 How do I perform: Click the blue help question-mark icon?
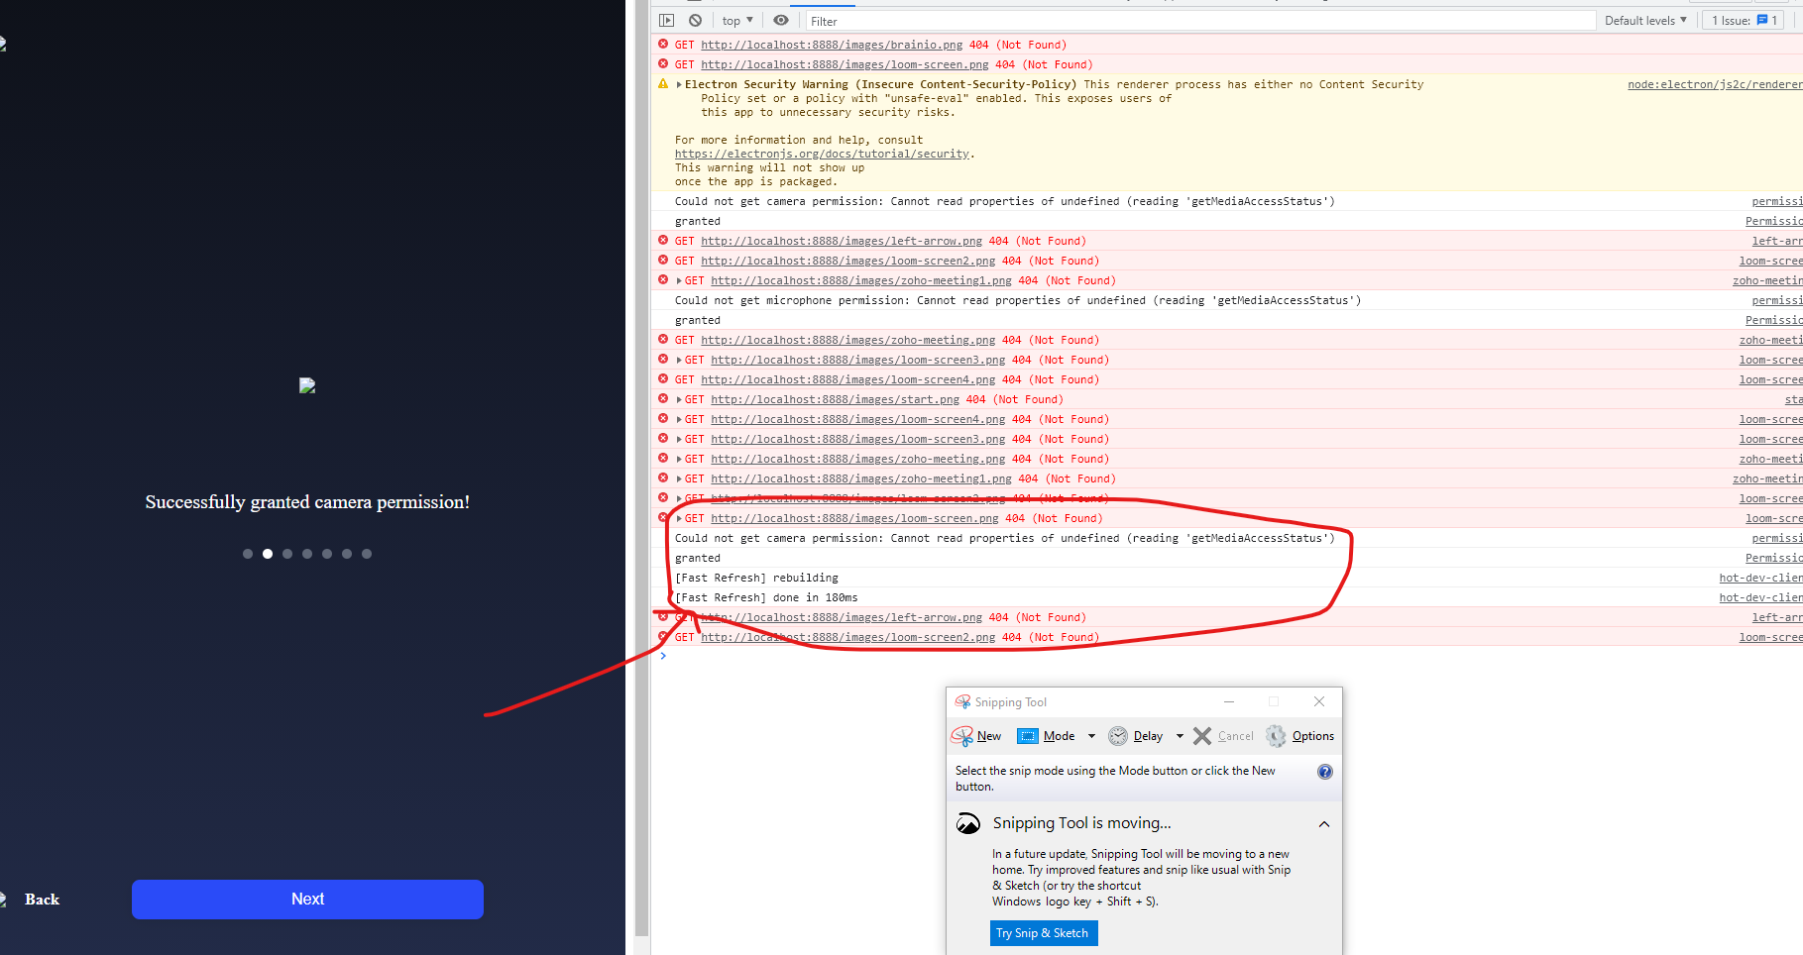pyautogui.click(x=1325, y=771)
